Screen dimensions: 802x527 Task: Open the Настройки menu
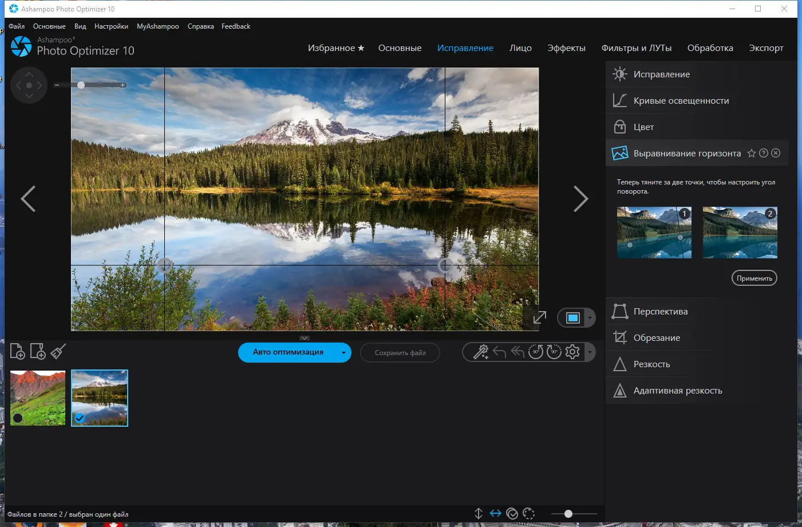(111, 26)
